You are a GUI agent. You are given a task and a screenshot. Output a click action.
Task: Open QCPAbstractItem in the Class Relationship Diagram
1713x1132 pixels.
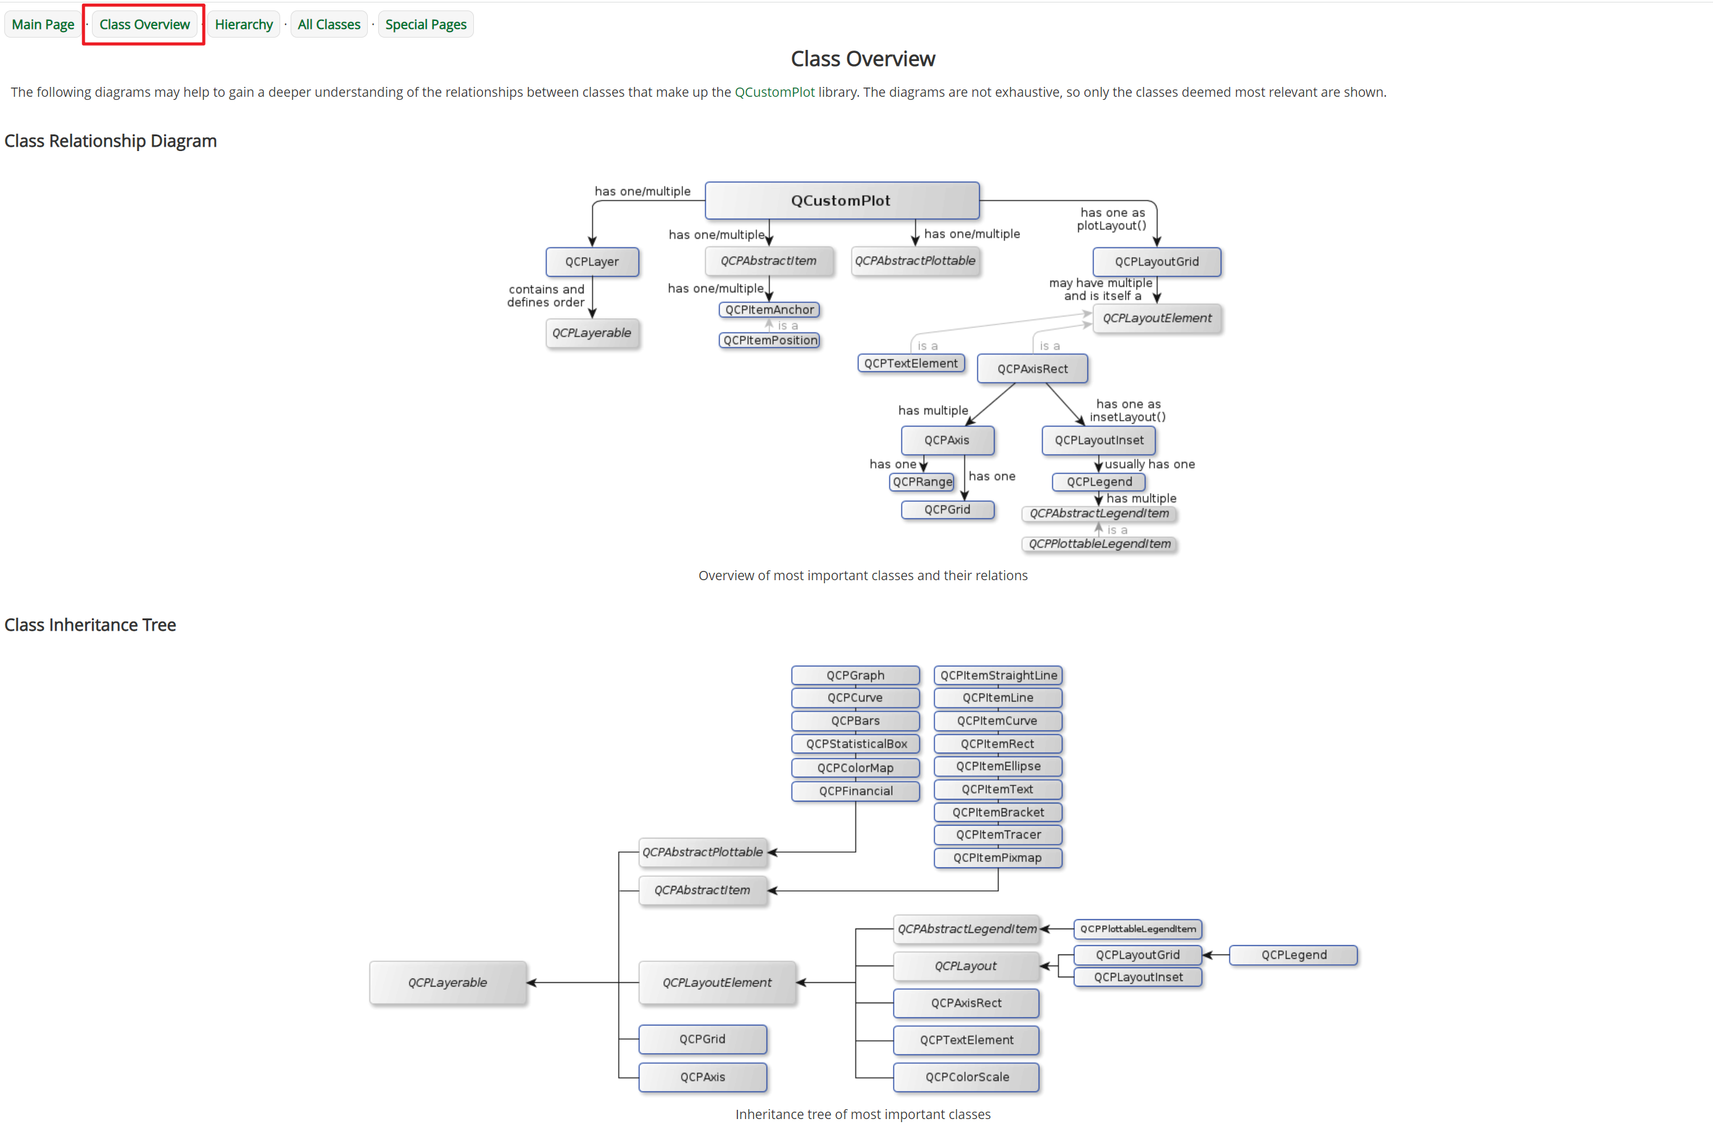(769, 261)
